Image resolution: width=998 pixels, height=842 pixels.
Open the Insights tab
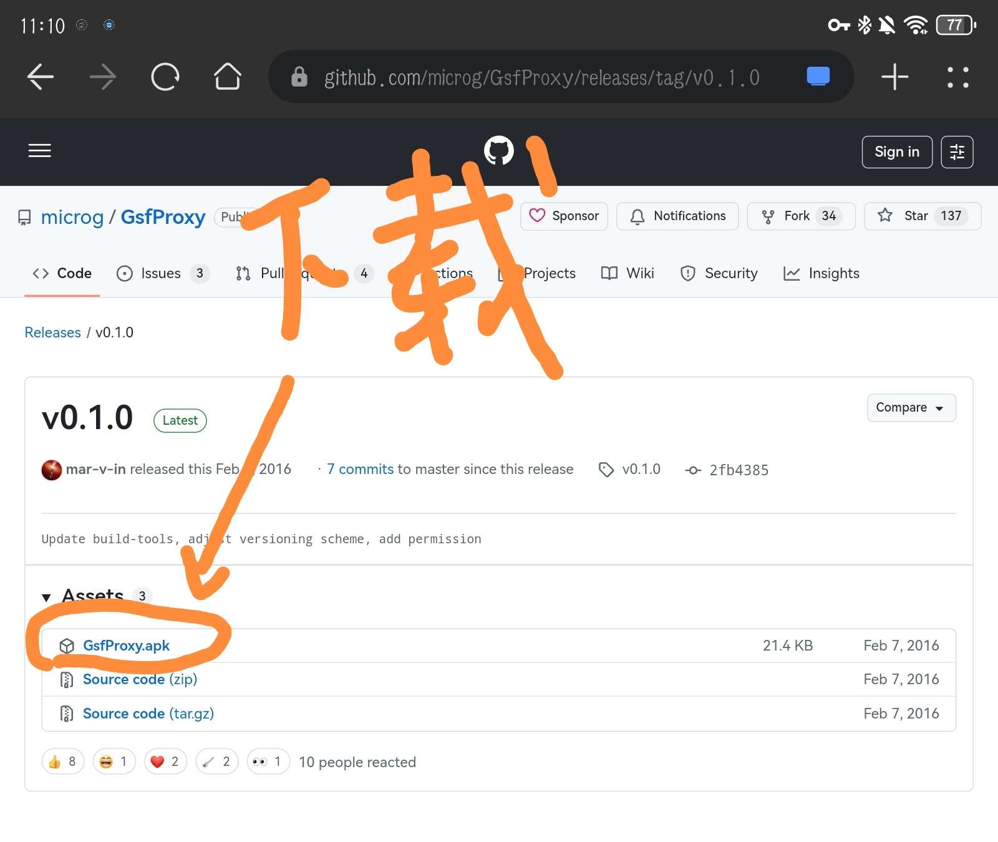point(821,273)
